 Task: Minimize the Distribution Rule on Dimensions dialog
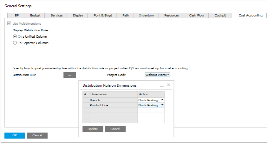(x=162, y=86)
